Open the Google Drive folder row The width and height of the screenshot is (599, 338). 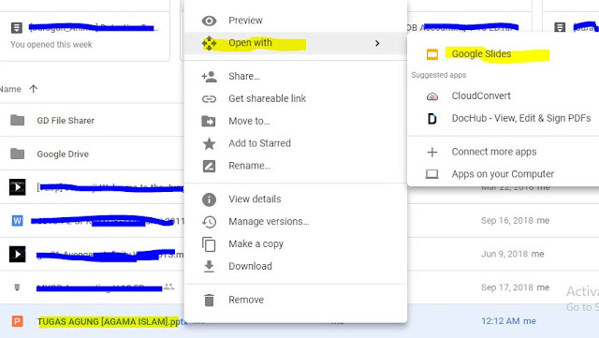coord(92,154)
